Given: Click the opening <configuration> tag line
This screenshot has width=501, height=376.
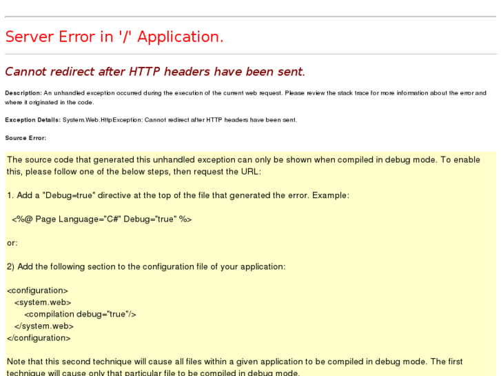Looking at the screenshot, I should (37, 290).
